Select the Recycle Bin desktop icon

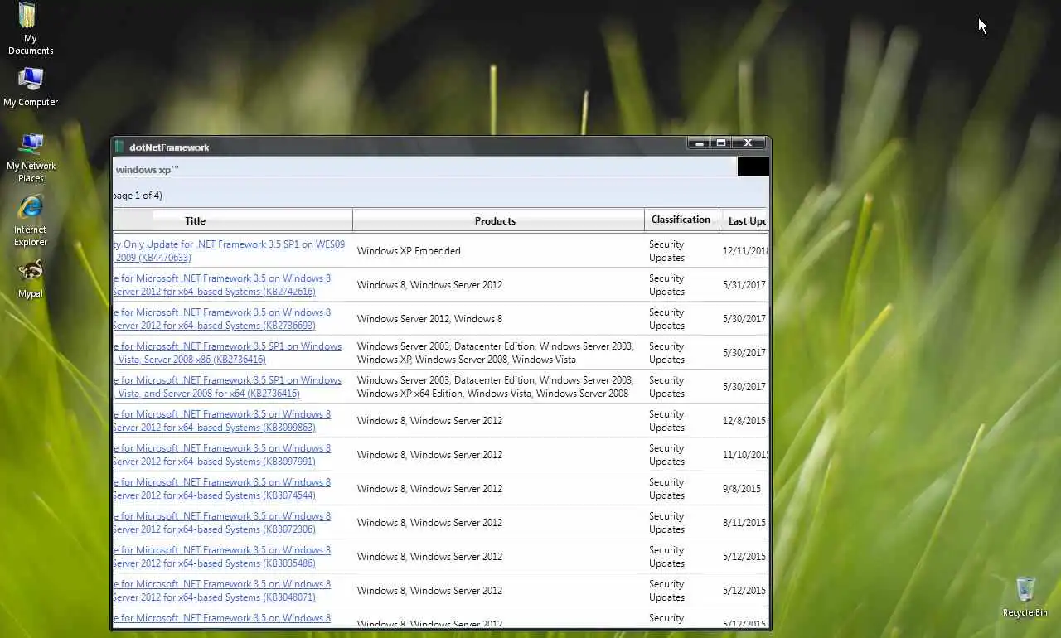[x=1025, y=597]
